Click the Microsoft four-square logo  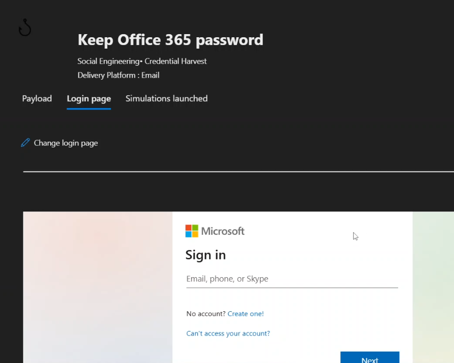tap(192, 231)
